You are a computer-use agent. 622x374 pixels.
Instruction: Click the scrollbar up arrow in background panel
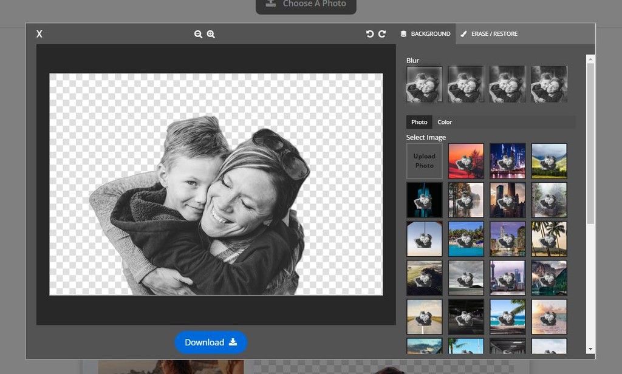coord(590,58)
